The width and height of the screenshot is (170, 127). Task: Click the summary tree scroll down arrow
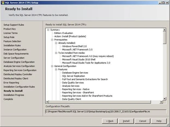click(165, 99)
